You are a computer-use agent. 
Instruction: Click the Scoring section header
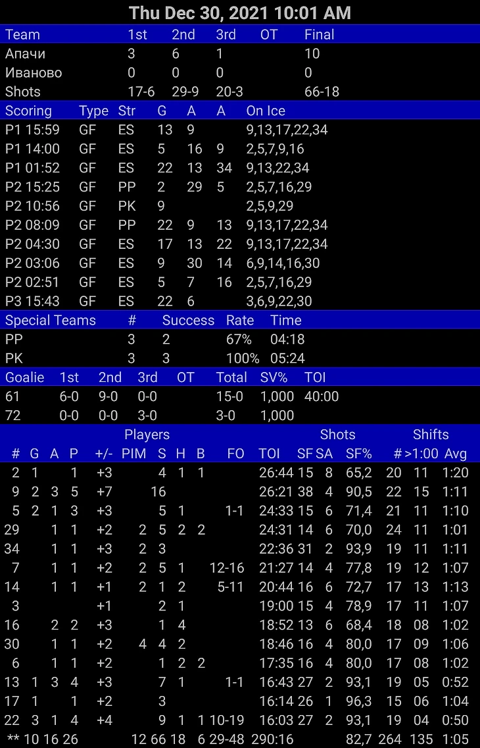coord(28,111)
